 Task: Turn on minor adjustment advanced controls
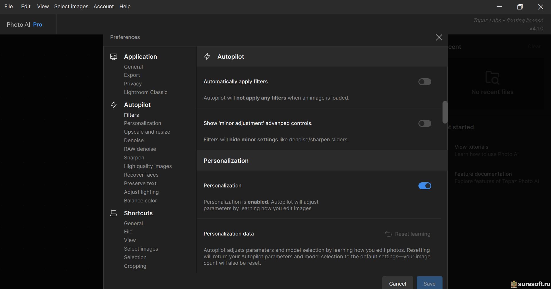424,123
